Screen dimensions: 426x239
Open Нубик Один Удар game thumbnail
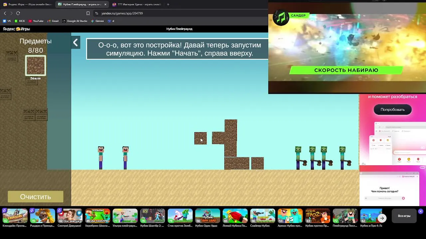[208, 216]
